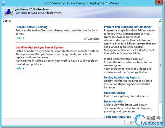Click the Complete green checkmark under Prepare Active Directory
The height and width of the screenshot is (128, 165).
coord(85,39)
